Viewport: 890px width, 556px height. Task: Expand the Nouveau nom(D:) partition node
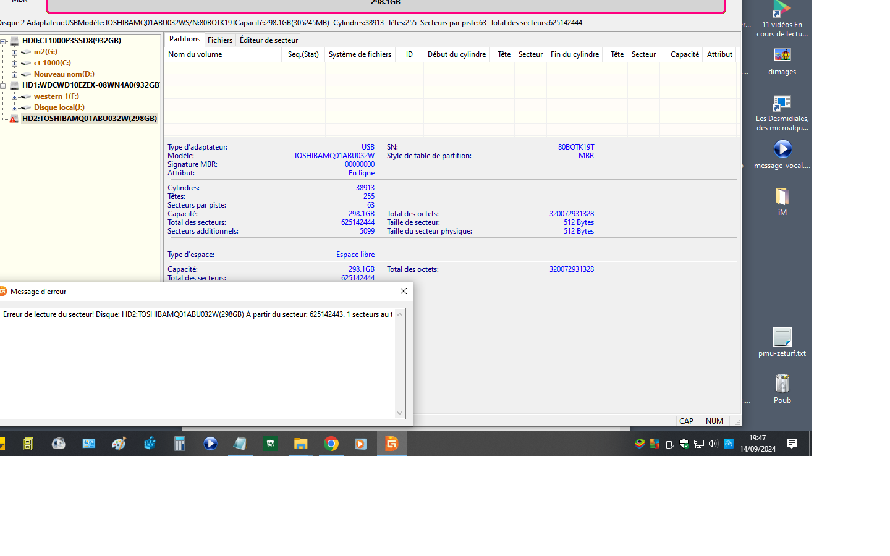[x=14, y=75]
